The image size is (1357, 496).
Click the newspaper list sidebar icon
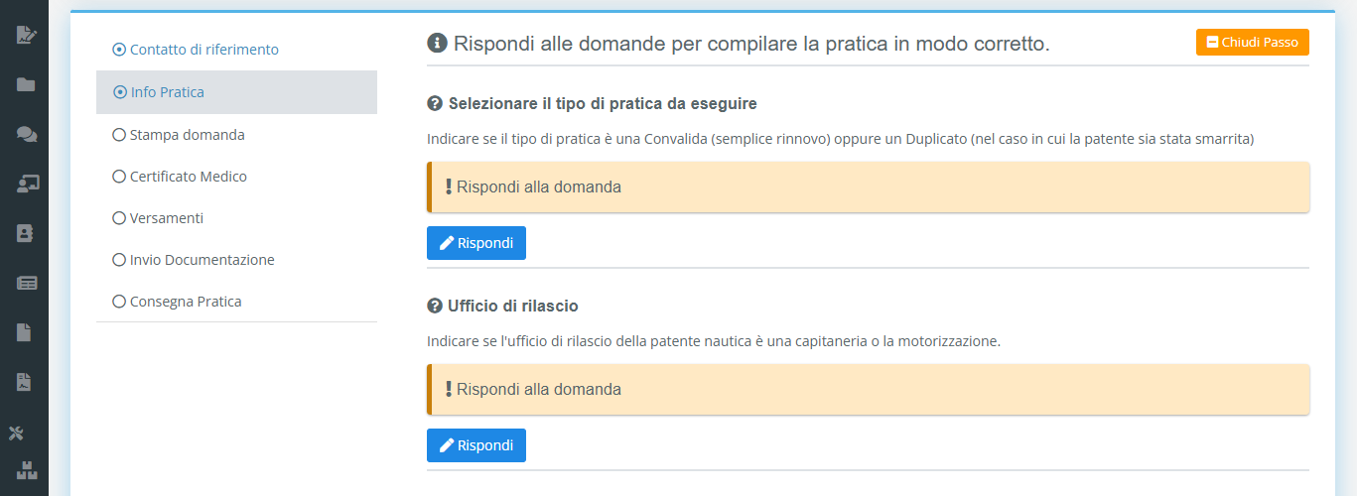[x=27, y=283]
